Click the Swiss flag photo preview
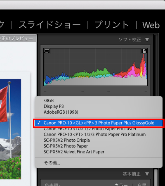The width and height of the screenshot is (165, 186). [x=10, y=129]
